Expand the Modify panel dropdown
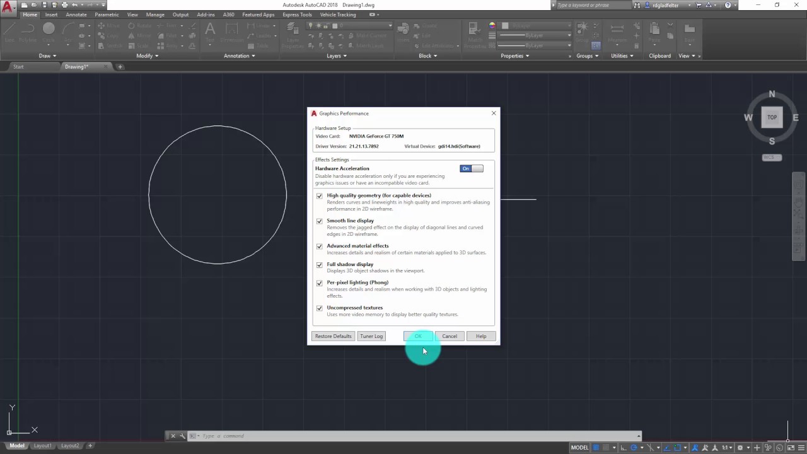Screen dimensions: 807x454 (147, 56)
